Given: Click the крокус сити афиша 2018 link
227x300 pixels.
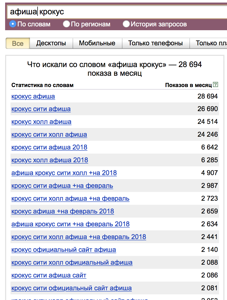Looking at the screenshot, I should pos(49,147).
